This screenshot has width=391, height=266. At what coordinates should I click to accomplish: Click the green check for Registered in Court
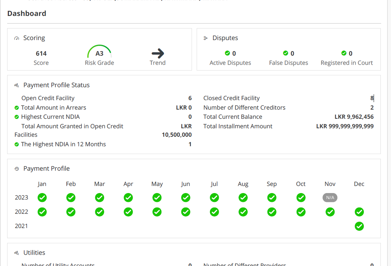tap(344, 53)
